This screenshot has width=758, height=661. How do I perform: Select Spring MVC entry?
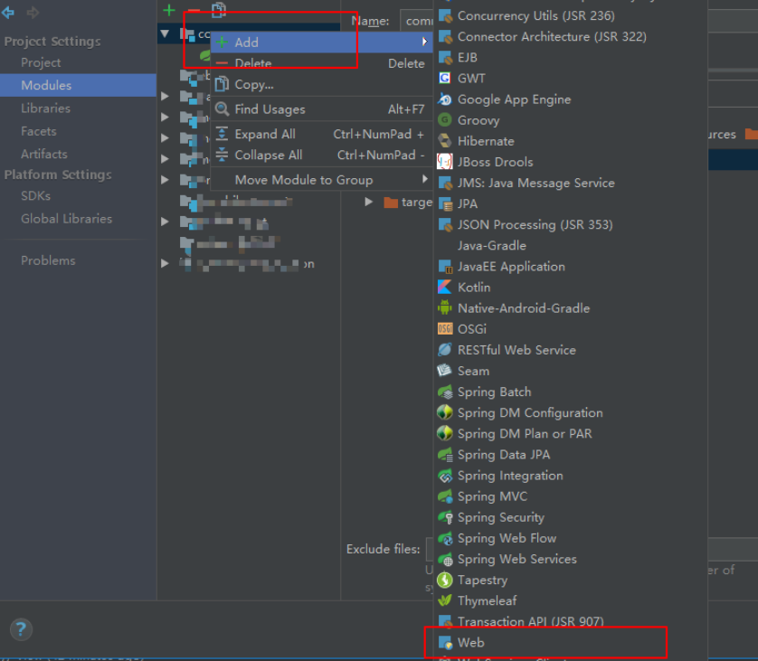[x=571, y=496]
